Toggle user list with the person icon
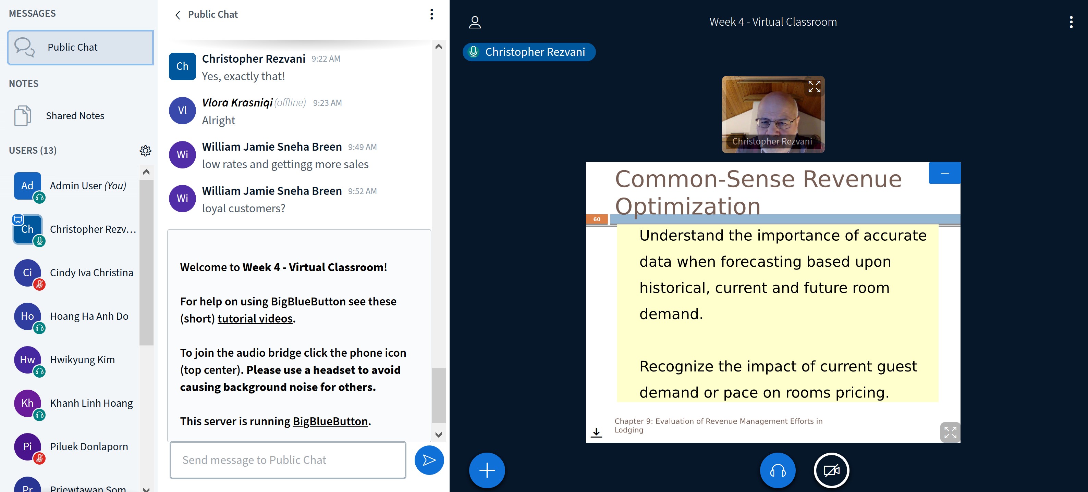The image size is (1088, 492). pyautogui.click(x=475, y=22)
